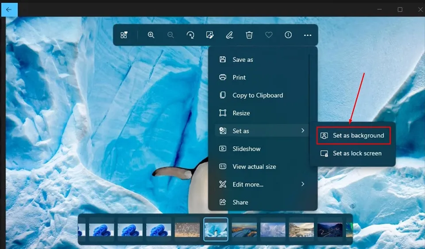
Task: Start Slideshow from the menu
Action: pos(246,149)
